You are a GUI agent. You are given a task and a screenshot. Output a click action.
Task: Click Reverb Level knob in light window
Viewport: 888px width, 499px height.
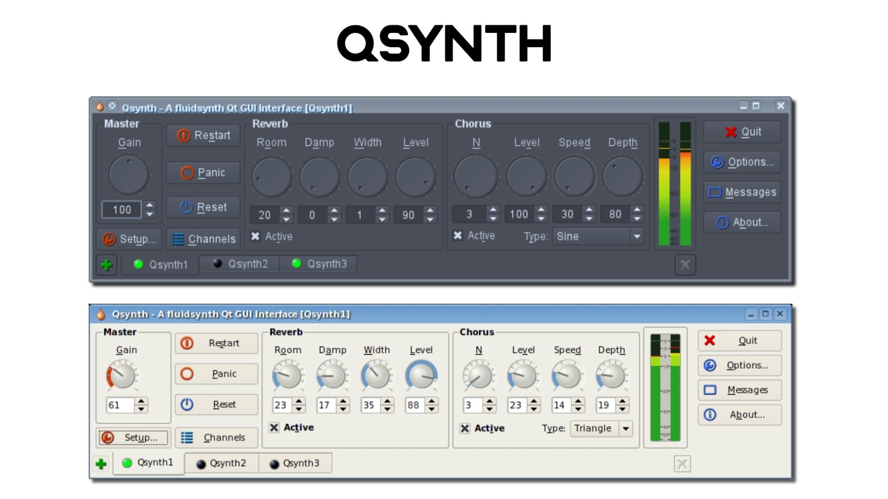point(421,376)
